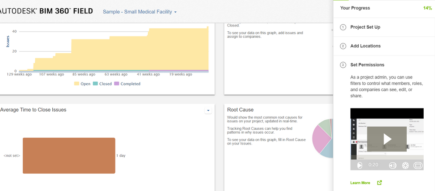Open the Average Time to Close Issues options dropdown

(x=208, y=111)
